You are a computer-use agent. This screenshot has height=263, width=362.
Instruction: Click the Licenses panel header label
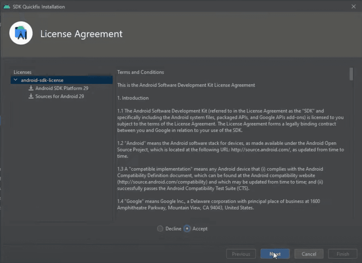coord(23,72)
